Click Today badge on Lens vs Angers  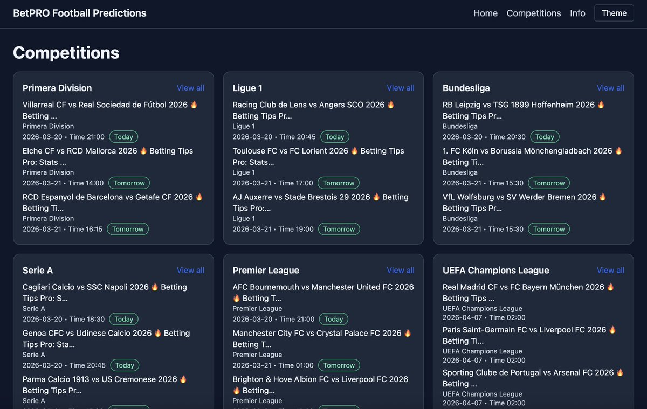click(x=335, y=137)
